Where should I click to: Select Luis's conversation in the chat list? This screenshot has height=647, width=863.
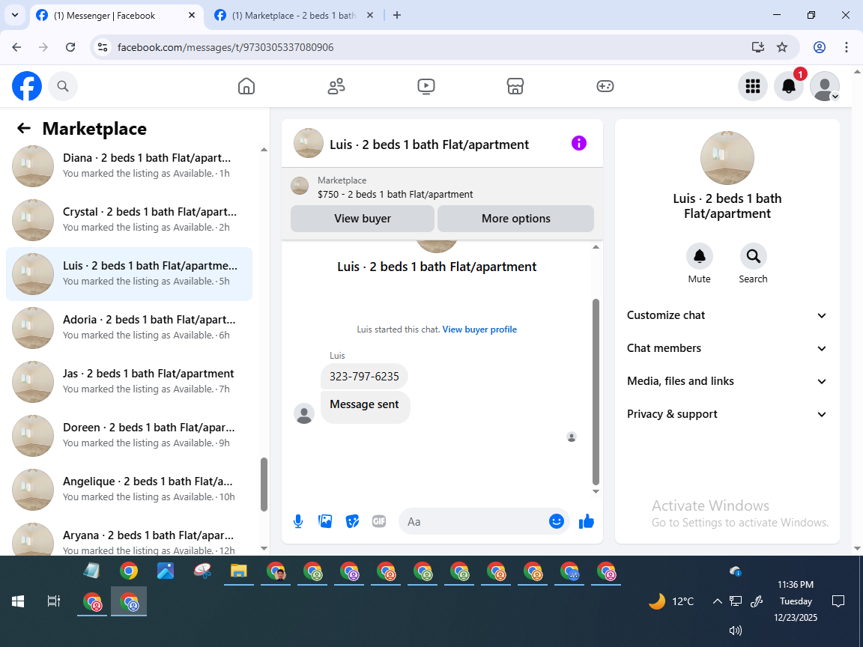point(130,274)
